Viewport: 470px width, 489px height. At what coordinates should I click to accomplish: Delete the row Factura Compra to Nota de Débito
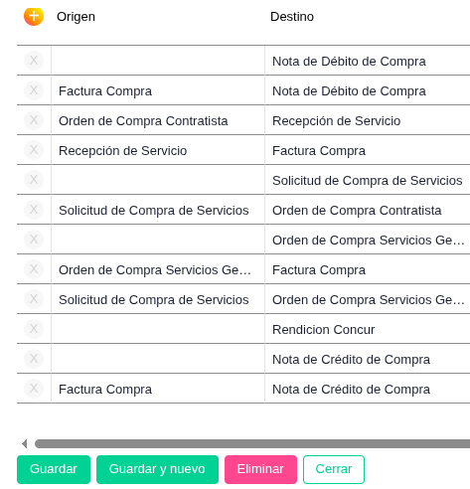pos(34,90)
